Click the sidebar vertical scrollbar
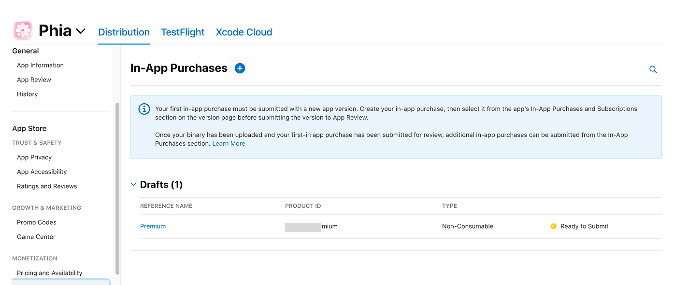The width and height of the screenshot is (674, 285). click(117, 188)
